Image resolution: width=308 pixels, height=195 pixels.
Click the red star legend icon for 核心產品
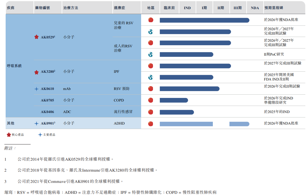click(x=9, y=135)
